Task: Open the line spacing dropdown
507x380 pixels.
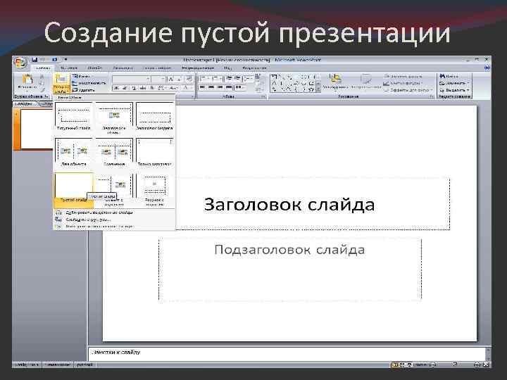Action: [x=249, y=79]
